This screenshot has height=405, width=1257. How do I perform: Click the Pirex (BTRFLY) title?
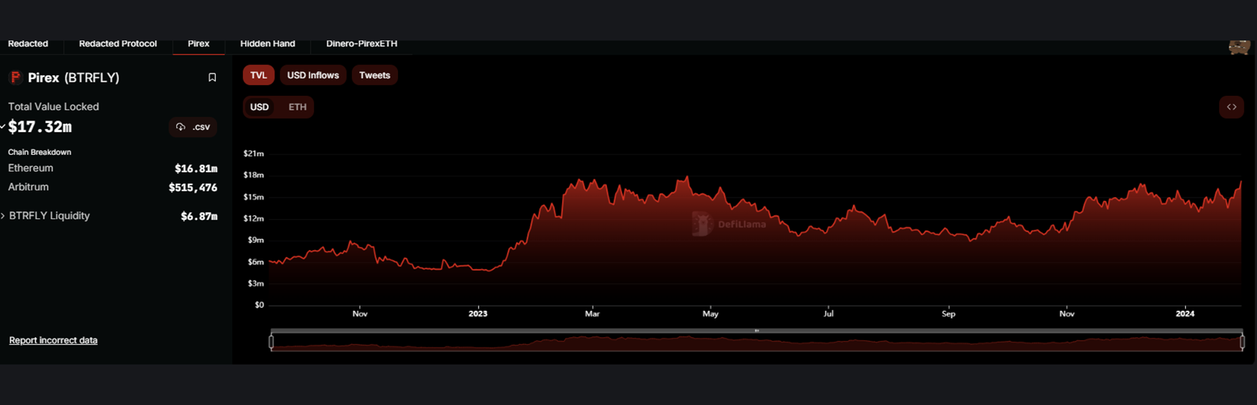point(73,78)
